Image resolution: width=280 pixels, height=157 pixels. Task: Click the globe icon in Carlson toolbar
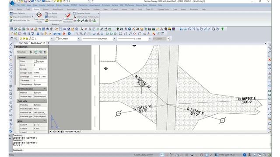click(129, 29)
